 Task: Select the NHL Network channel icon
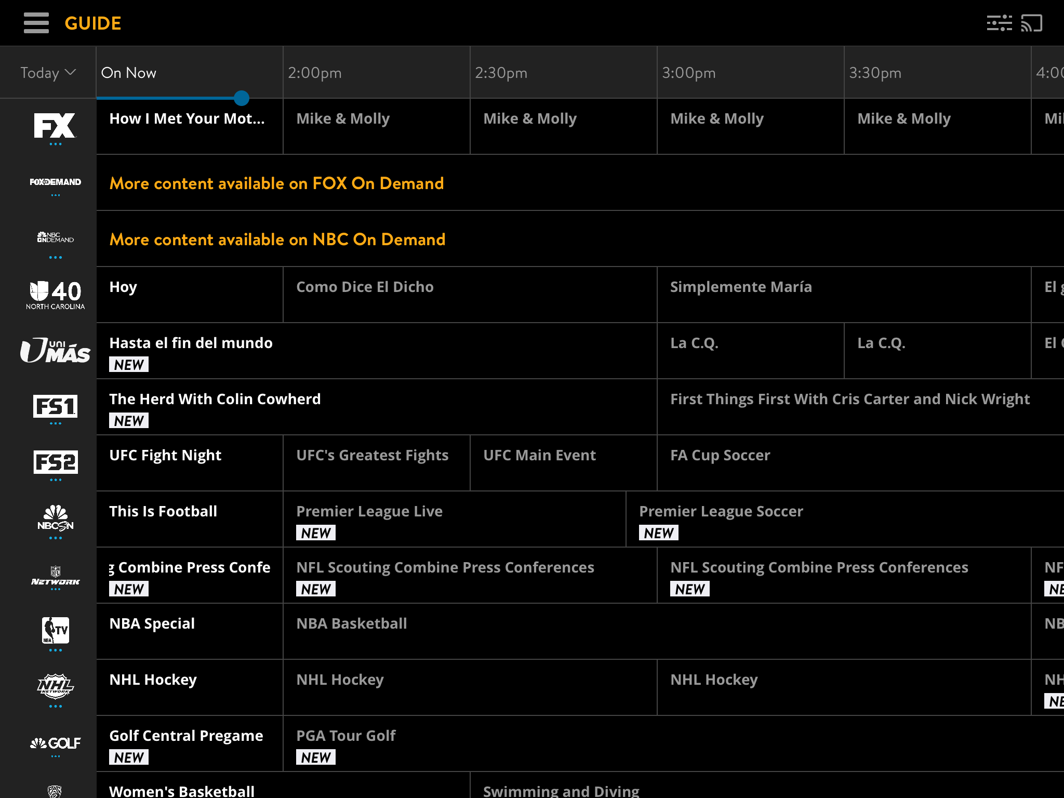click(55, 686)
